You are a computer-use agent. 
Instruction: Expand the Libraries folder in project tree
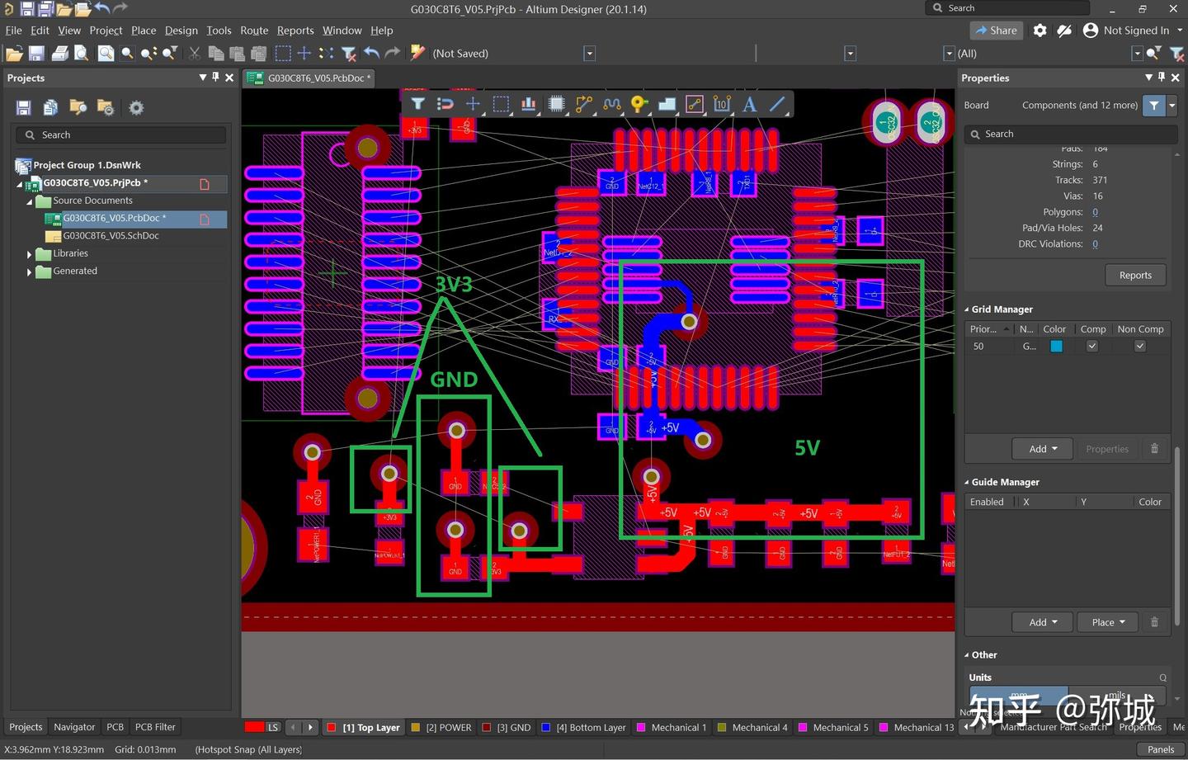tap(30, 254)
